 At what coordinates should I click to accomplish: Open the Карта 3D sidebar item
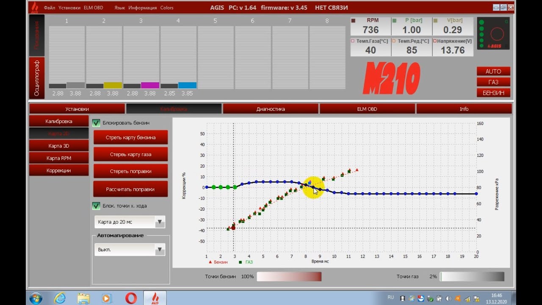tap(59, 146)
